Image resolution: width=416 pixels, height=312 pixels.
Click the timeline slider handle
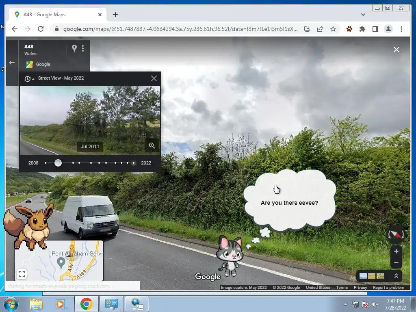[x=58, y=163]
